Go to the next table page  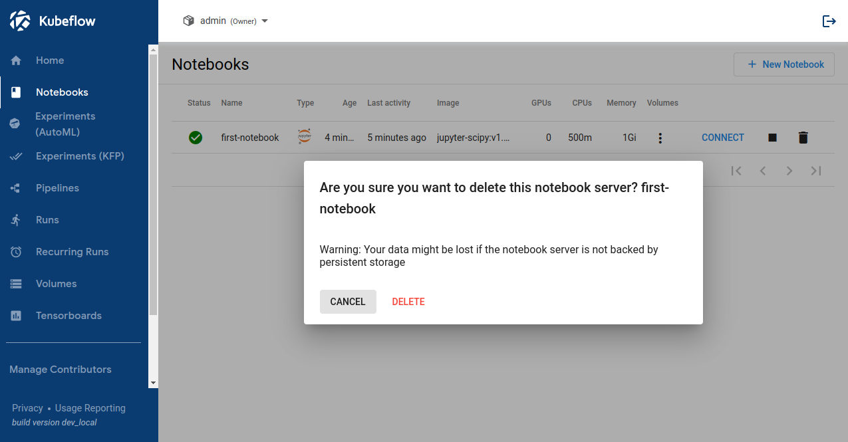click(789, 171)
